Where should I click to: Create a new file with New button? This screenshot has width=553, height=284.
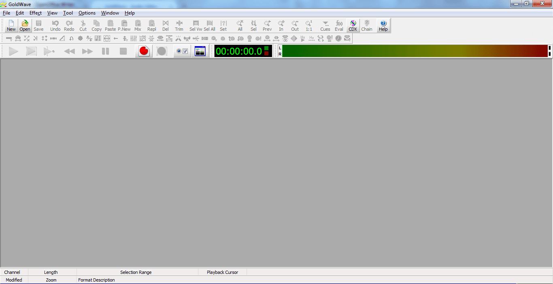coord(11,25)
